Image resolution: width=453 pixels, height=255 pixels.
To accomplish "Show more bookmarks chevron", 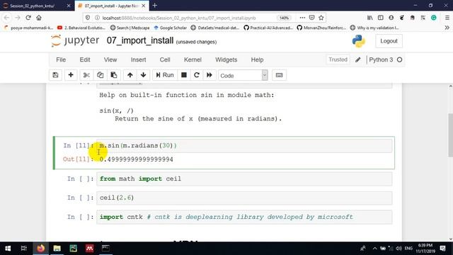I will point(447,28).
